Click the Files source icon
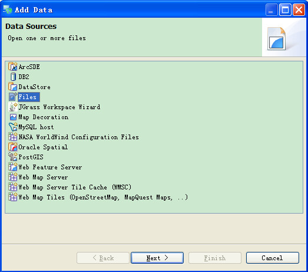 (13, 97)
